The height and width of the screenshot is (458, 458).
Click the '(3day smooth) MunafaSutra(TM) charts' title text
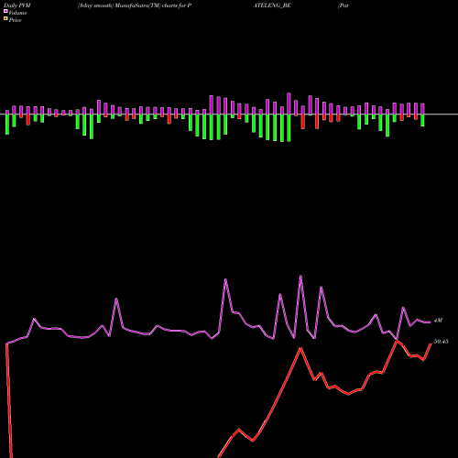pos(127,5)
